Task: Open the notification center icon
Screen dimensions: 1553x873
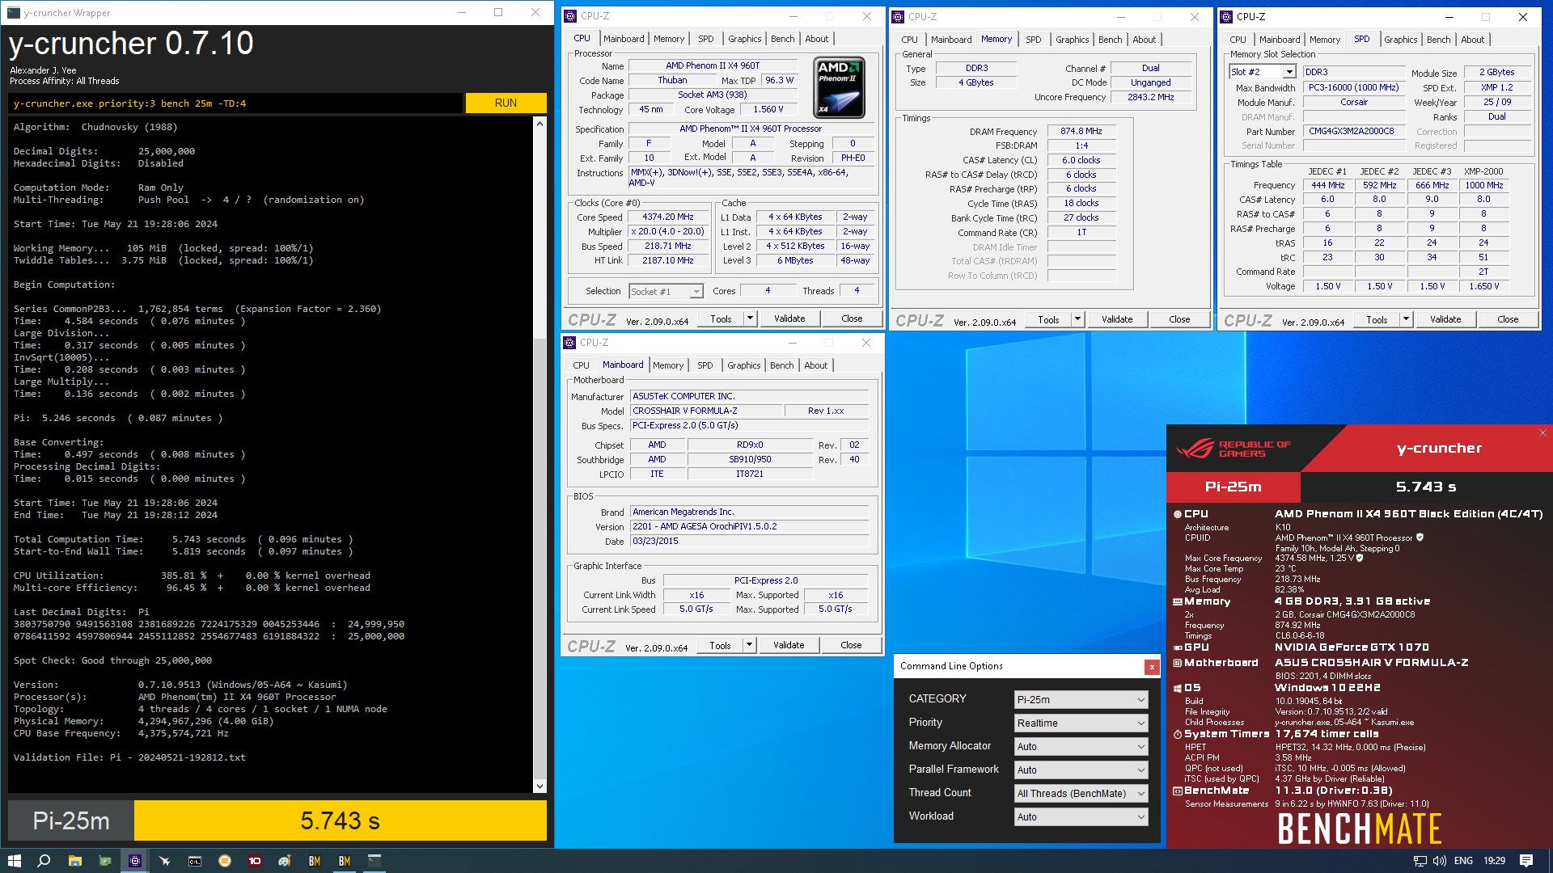Action: [1526, 861]
